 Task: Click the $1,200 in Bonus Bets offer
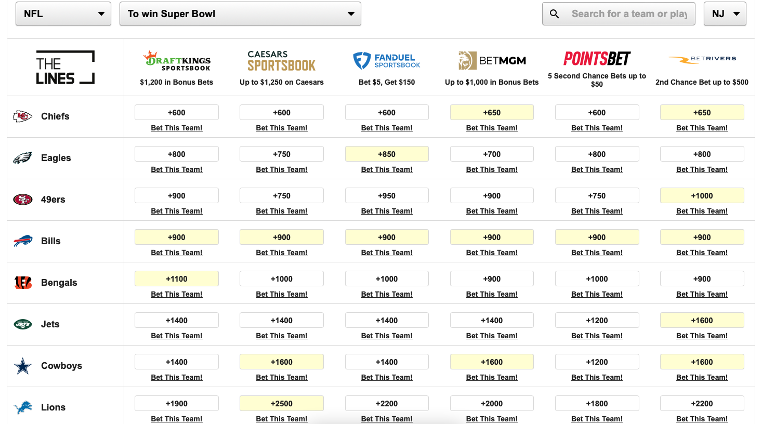tap(177, 82)
